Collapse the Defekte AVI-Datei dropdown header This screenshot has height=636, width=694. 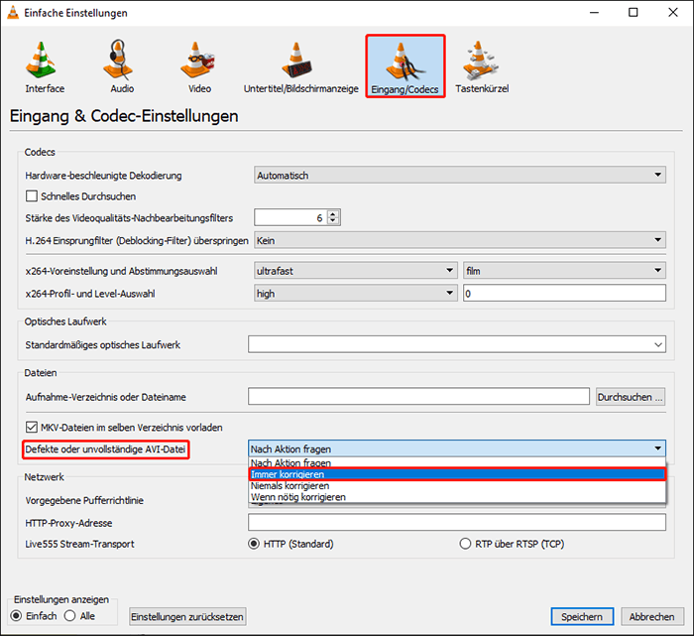(457, 448)
